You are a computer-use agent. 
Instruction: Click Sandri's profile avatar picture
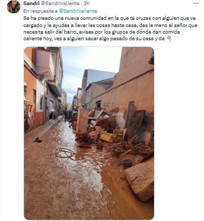click(14, 7)
